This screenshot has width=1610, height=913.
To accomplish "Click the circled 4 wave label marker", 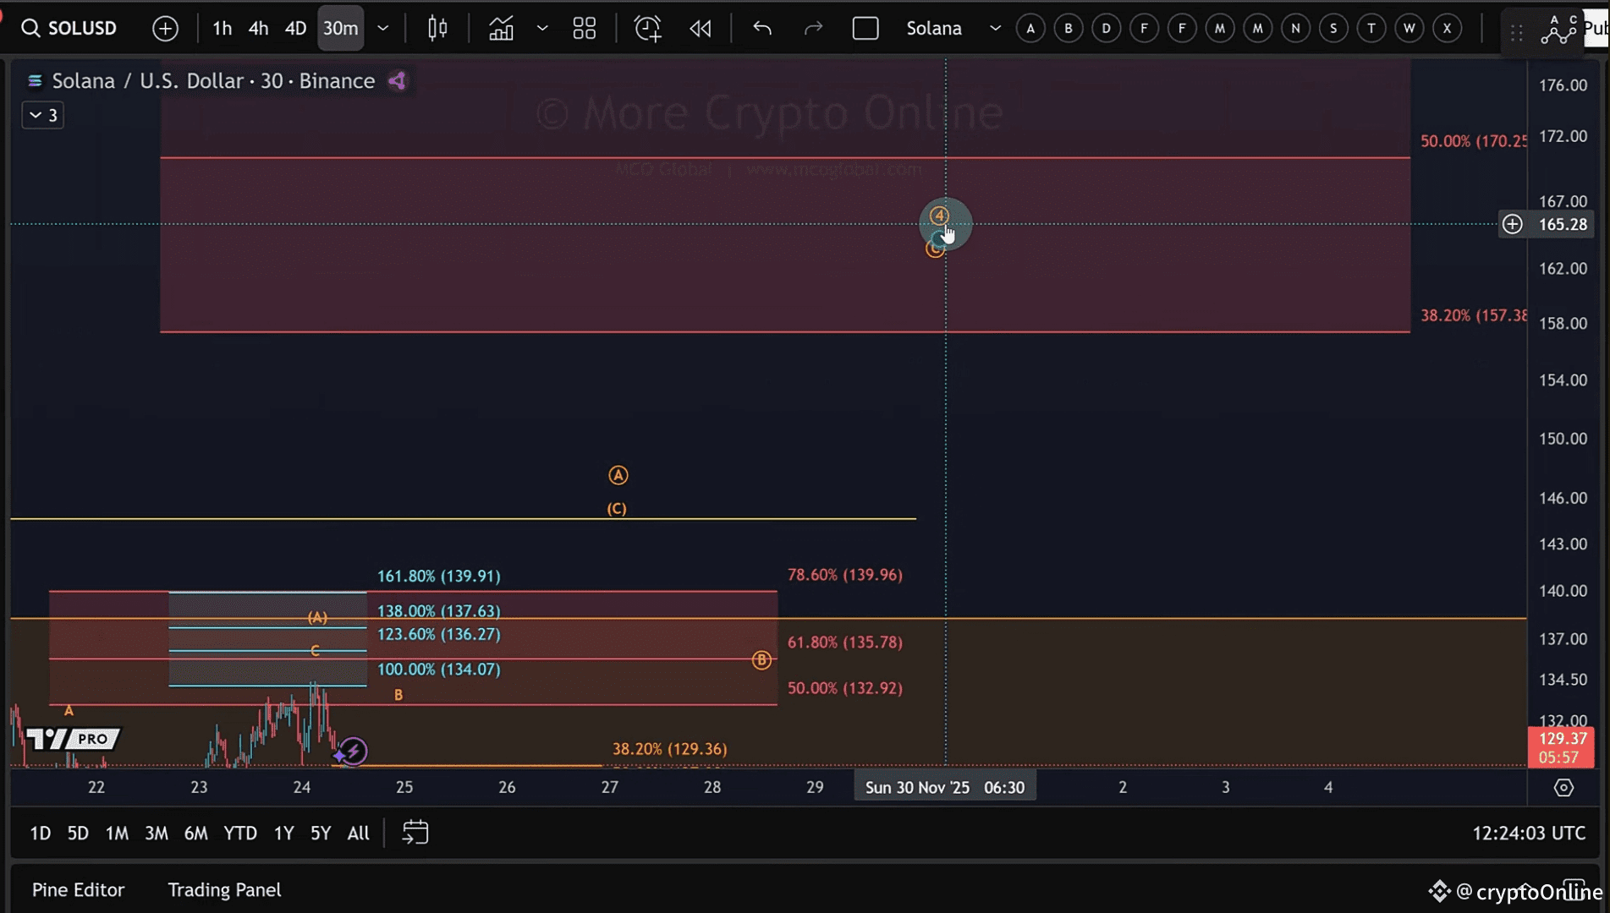I will pyautogui.click(x=939, y=216).
